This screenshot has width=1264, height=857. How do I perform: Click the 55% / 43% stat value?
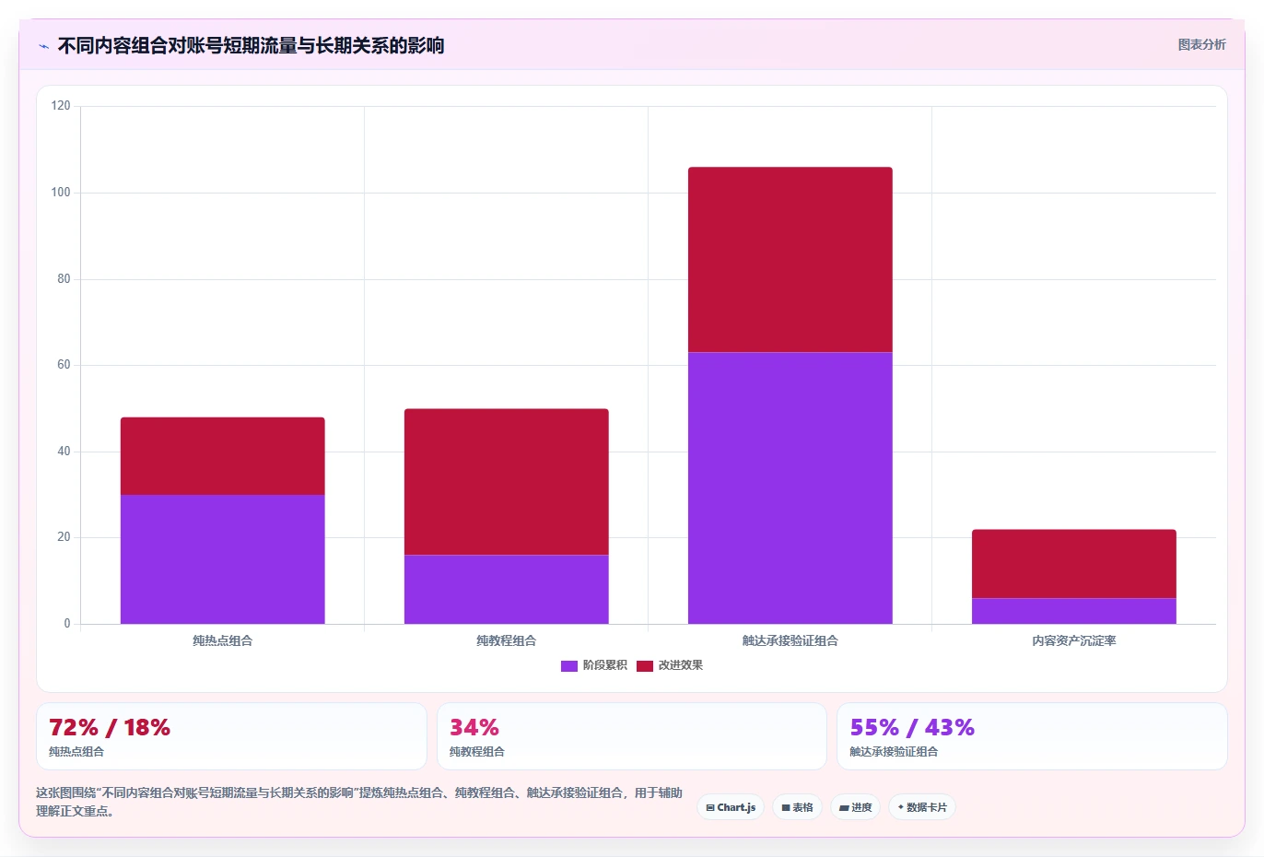(912, 727)
